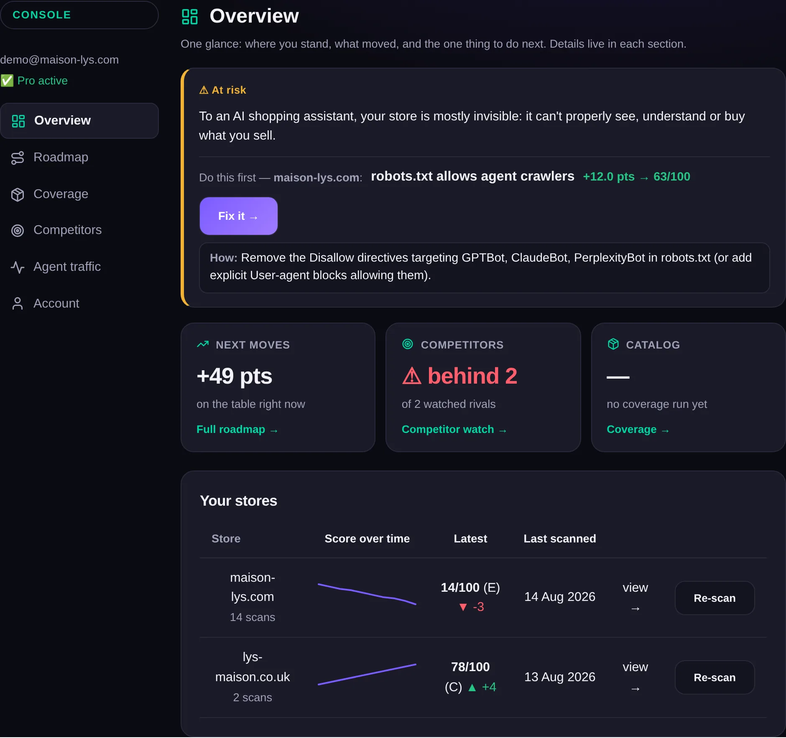Follow the Competitor watch link
The height and width of the screenshot is (738, 786).
(454, 430)
